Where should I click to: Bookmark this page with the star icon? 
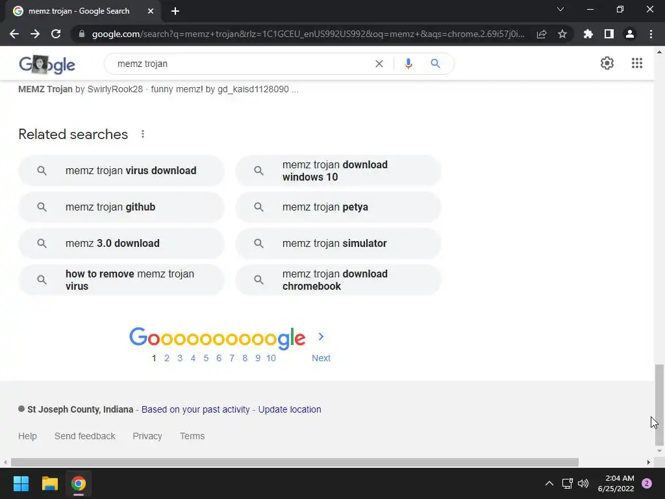pos(562,34)
